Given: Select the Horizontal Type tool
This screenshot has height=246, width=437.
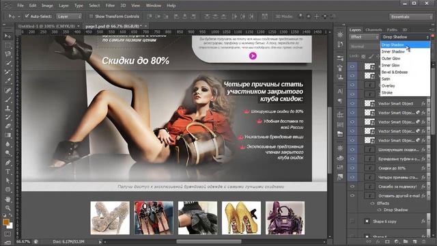Looking at the screenshot, I should point(8,172).
